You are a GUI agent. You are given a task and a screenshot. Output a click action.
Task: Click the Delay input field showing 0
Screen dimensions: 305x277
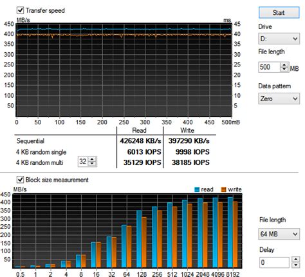coord(274,262)
